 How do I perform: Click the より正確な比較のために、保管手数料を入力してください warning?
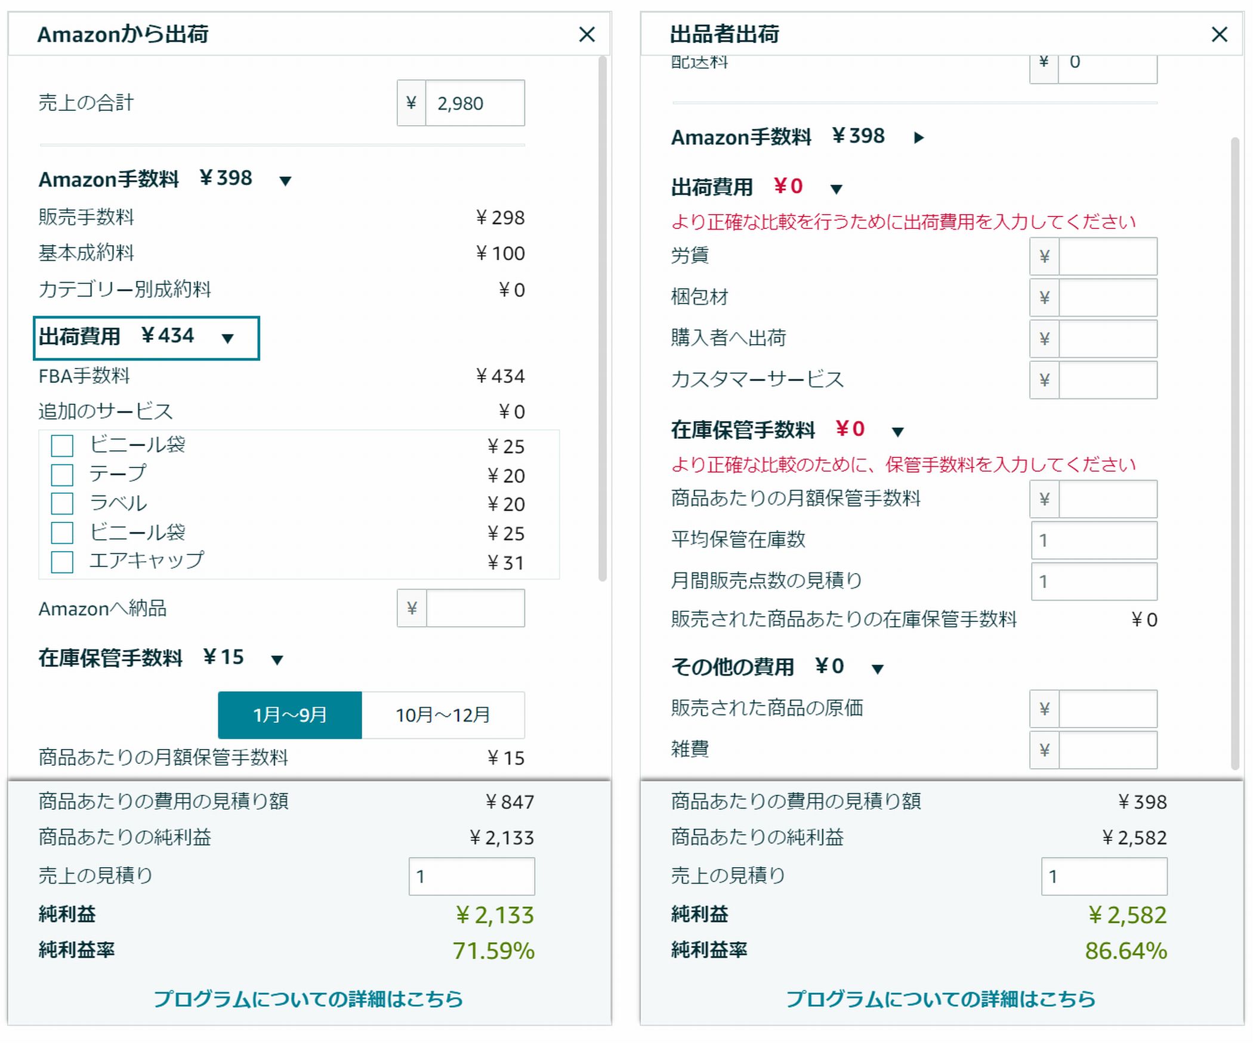[x=903, y=465]
